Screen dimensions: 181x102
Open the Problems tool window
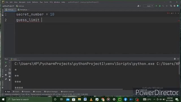click(26, 92)
